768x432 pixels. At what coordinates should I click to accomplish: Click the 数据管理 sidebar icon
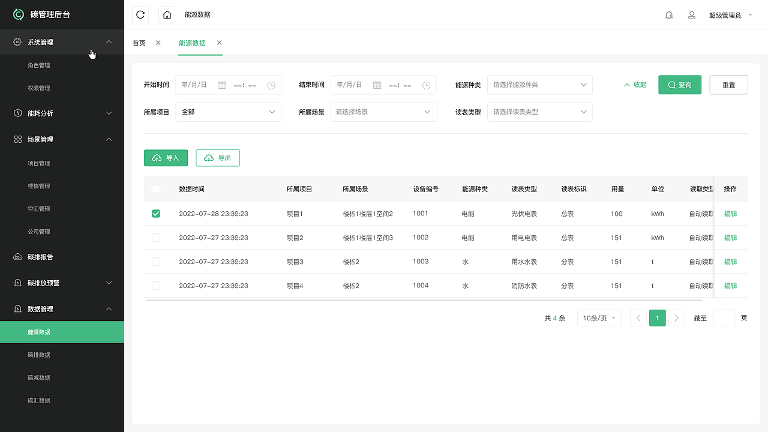click(17, 309)
